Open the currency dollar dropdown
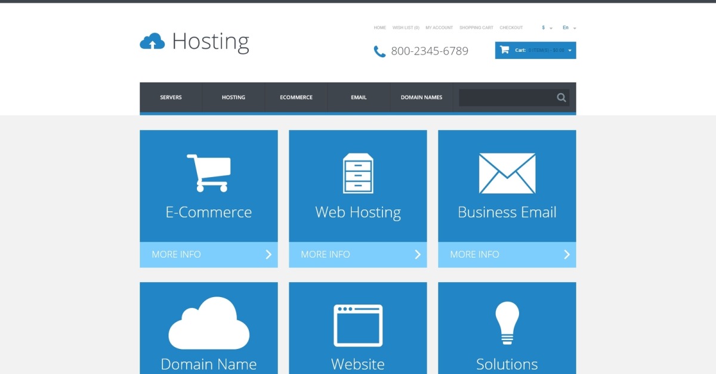This screenshot has height=374, width=716. click(547, 28)
